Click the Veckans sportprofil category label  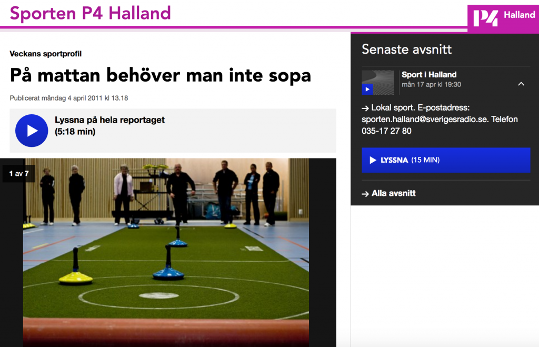tap(45, 54)
